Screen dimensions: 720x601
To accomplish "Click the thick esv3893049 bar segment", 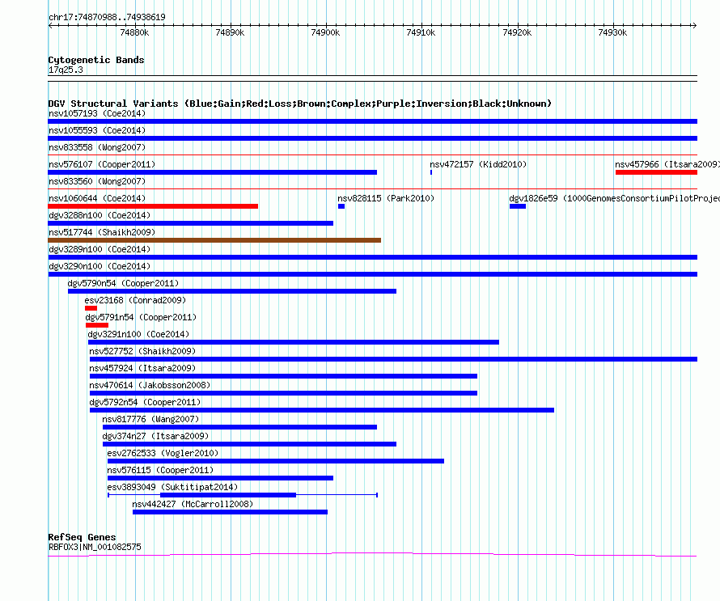I will point(228,495).
